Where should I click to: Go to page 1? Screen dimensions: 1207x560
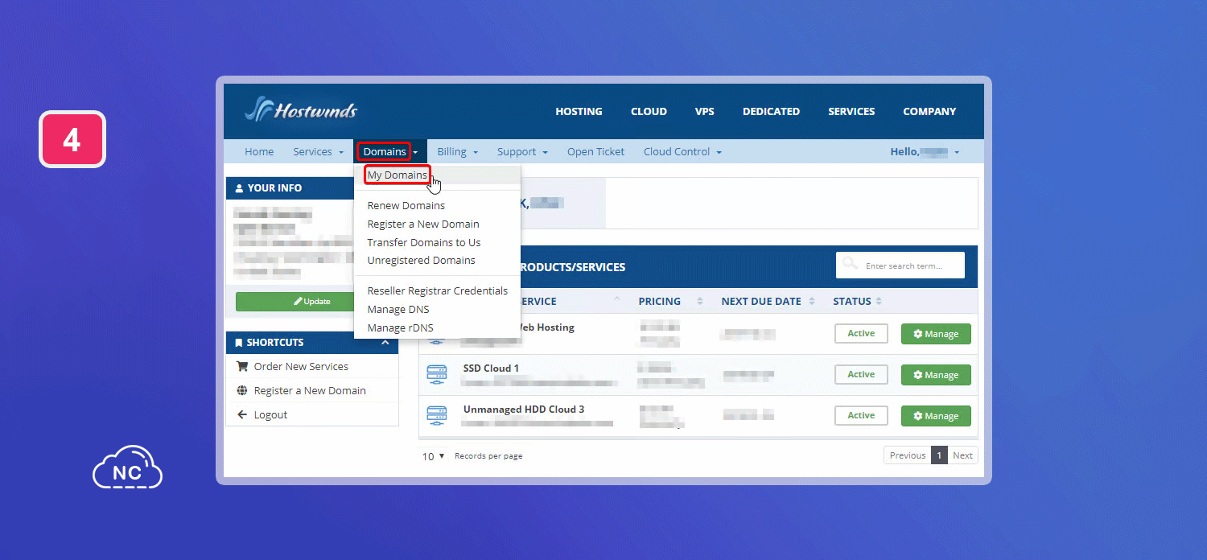(939, 455)
